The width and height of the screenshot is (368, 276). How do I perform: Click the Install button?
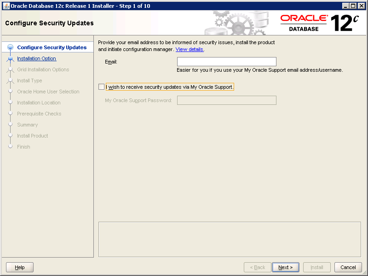point(317,267)
